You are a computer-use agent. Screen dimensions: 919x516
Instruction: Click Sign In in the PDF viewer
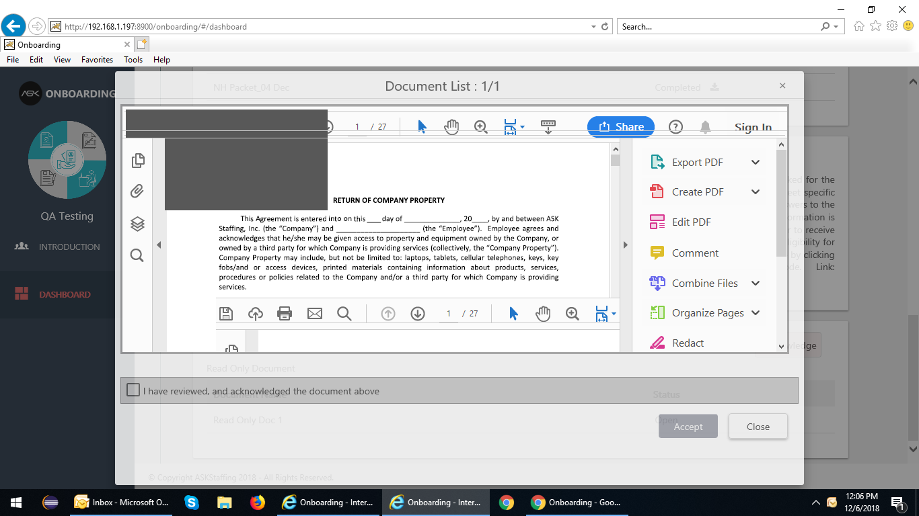point(753,127)
